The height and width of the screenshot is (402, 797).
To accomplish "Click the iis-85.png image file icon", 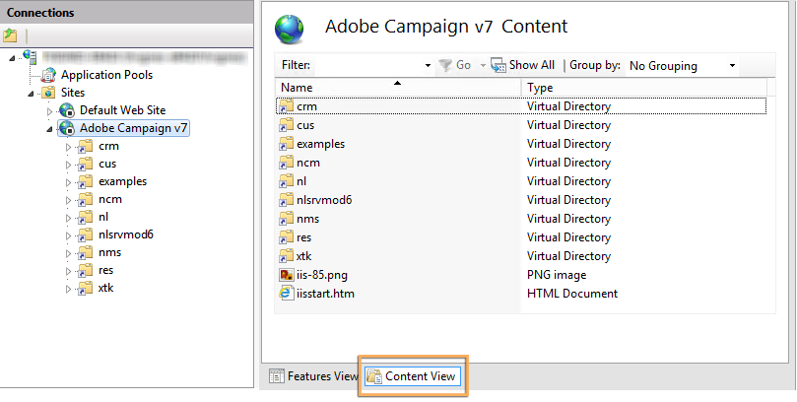I will click(287, 275).
